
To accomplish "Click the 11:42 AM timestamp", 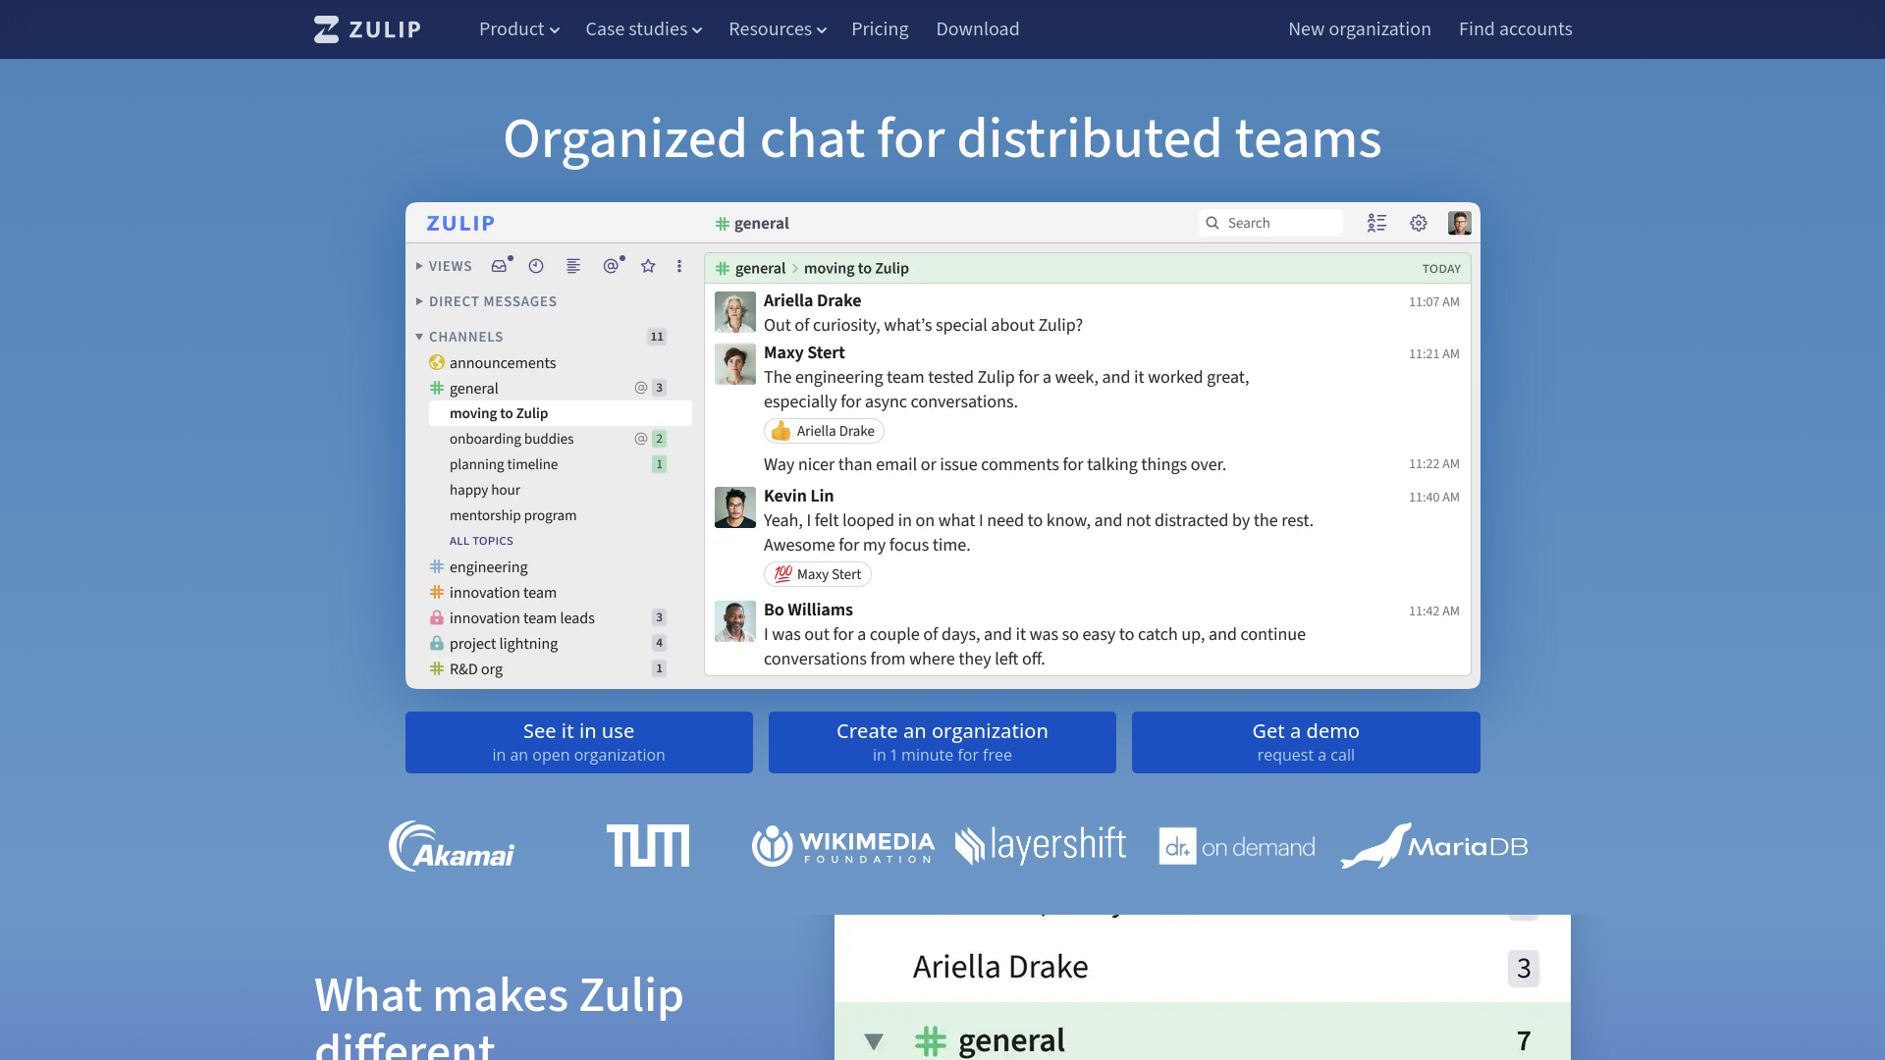I will pos(1433,610).
